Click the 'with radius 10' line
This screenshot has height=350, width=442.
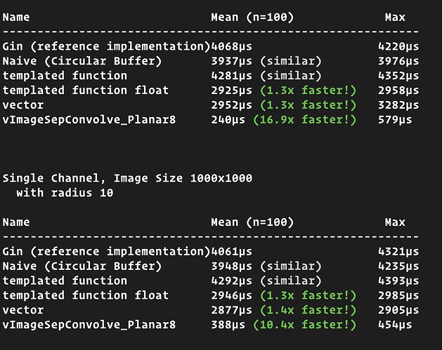(65, 193)
